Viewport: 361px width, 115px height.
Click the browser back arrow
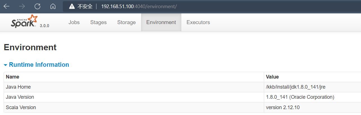pos(6,6)
